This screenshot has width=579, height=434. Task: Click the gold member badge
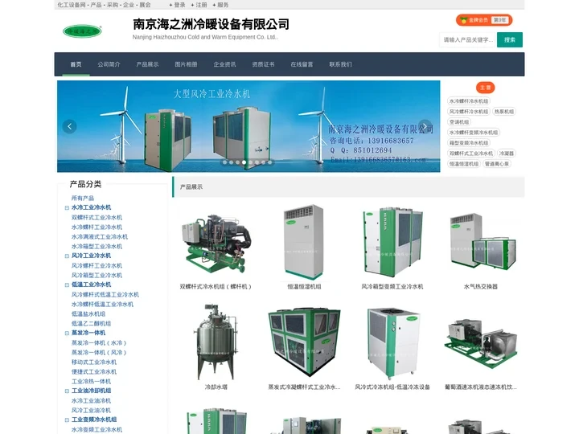pyautogui.click(x=484, y=20)
